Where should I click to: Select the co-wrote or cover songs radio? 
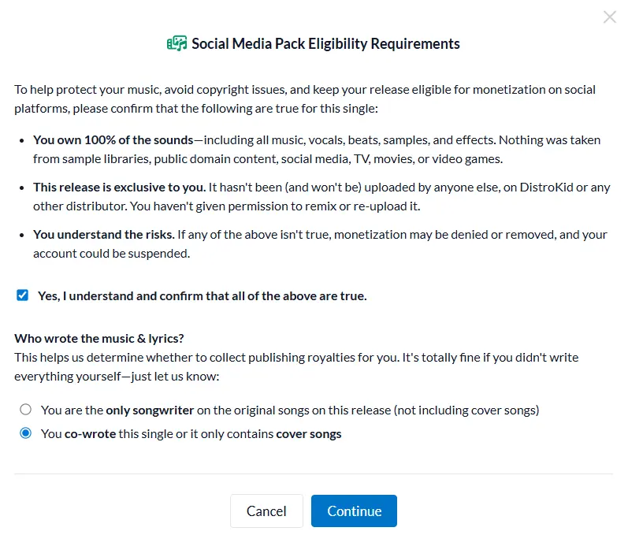26,433
